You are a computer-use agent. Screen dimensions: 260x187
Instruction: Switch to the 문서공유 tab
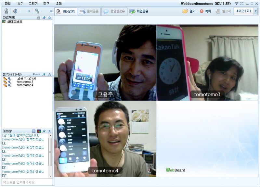89,11
